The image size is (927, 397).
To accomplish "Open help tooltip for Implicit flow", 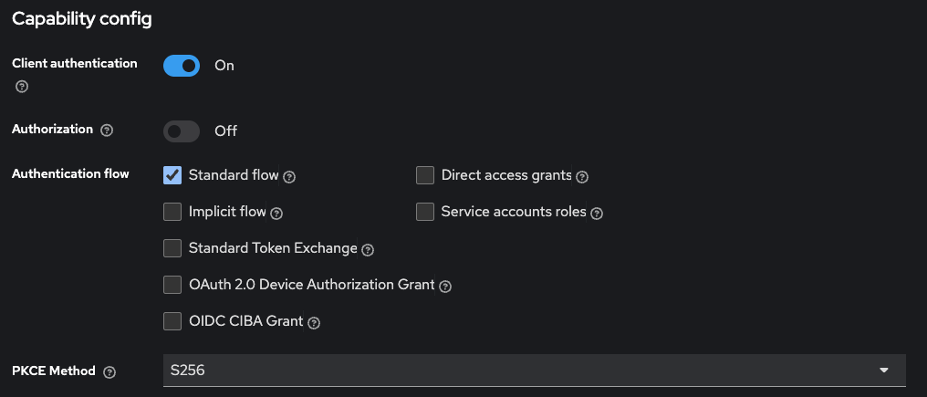I will point(276,213).
